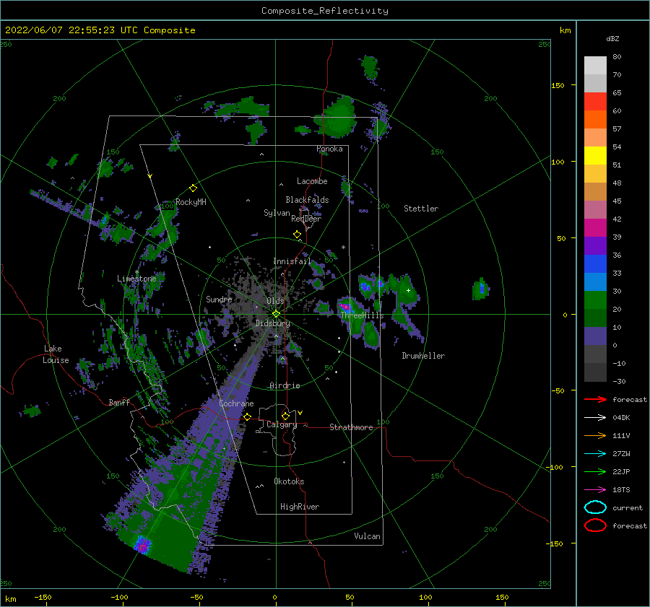The image size is (650, 607).
Task: Click the Okotoks label
Action: (289, 481)
